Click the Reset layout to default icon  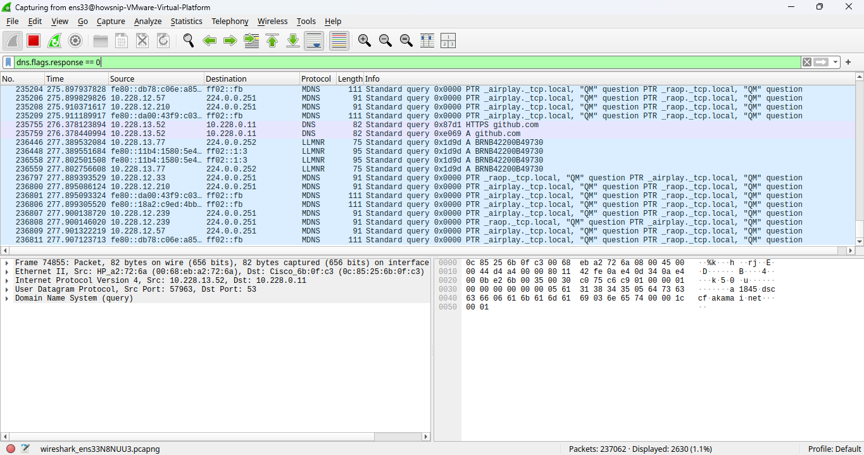(448, 41)
